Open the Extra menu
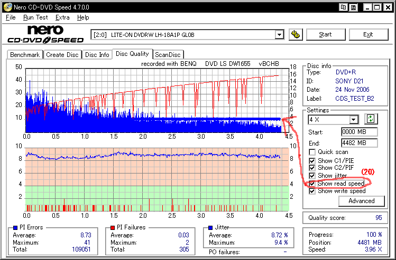The width and height of the screenshot is (396, 260). 62,17
